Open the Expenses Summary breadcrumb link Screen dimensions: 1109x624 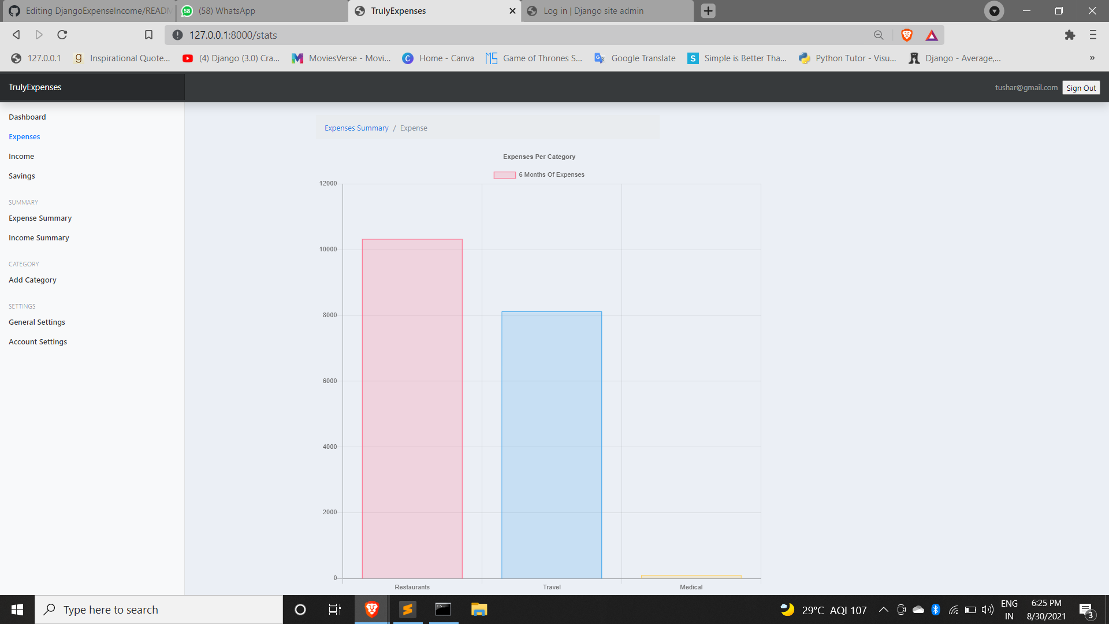tap(356, 128)
